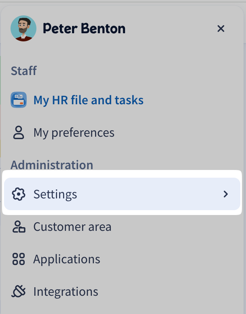Open the Applications entry
The height and width of the screenshot is (314, 246).
pos(67,259)
